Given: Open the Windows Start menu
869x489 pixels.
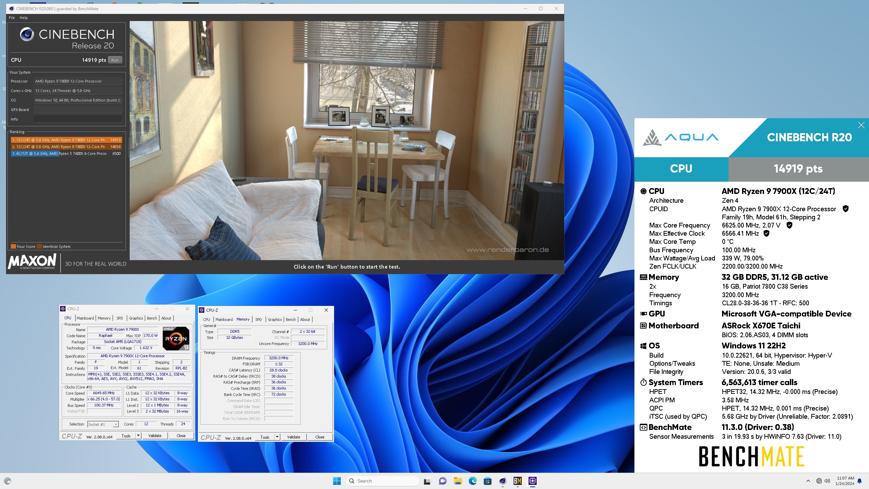Looking at the screenshot, I should click(337, 481).
